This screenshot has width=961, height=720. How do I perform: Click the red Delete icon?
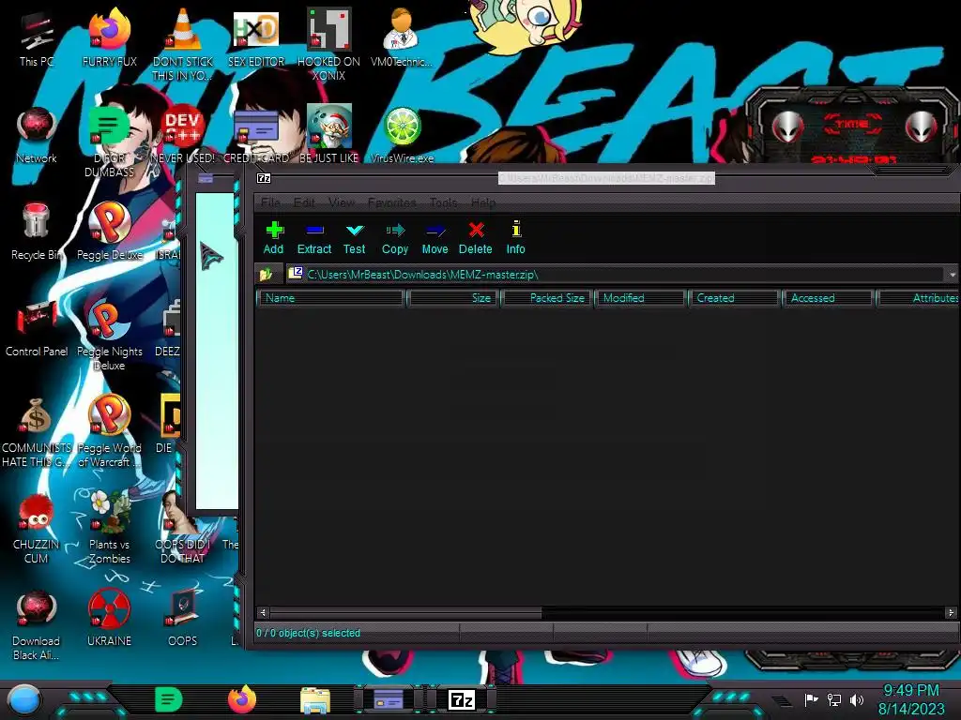[x=476, y=237]
